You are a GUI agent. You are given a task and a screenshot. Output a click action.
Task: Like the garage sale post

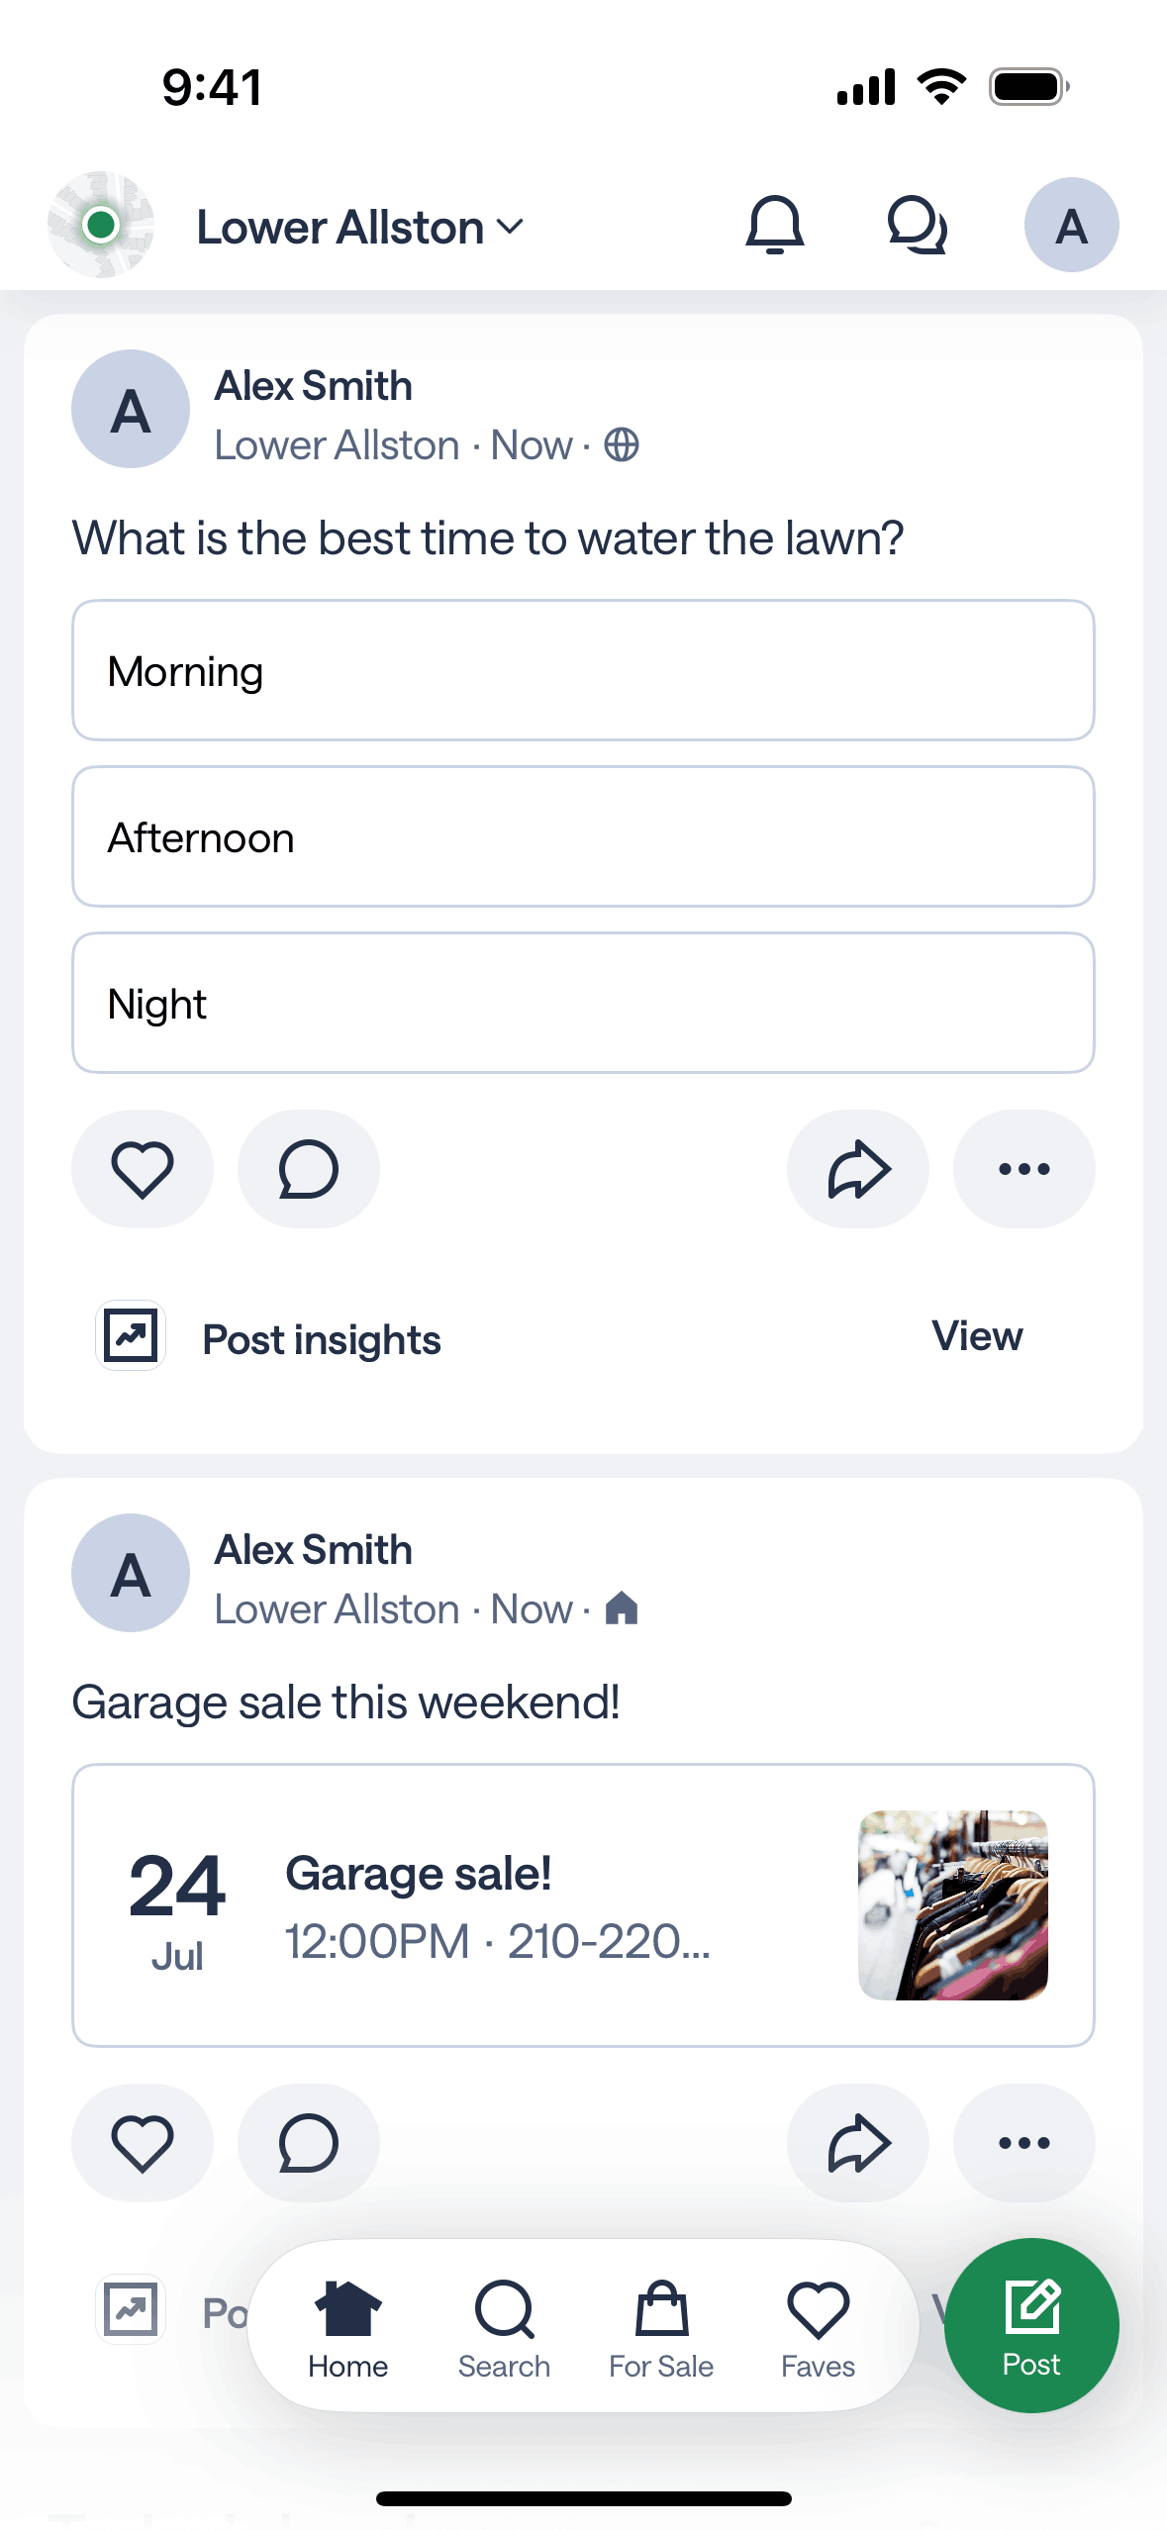pos(143,2143)
